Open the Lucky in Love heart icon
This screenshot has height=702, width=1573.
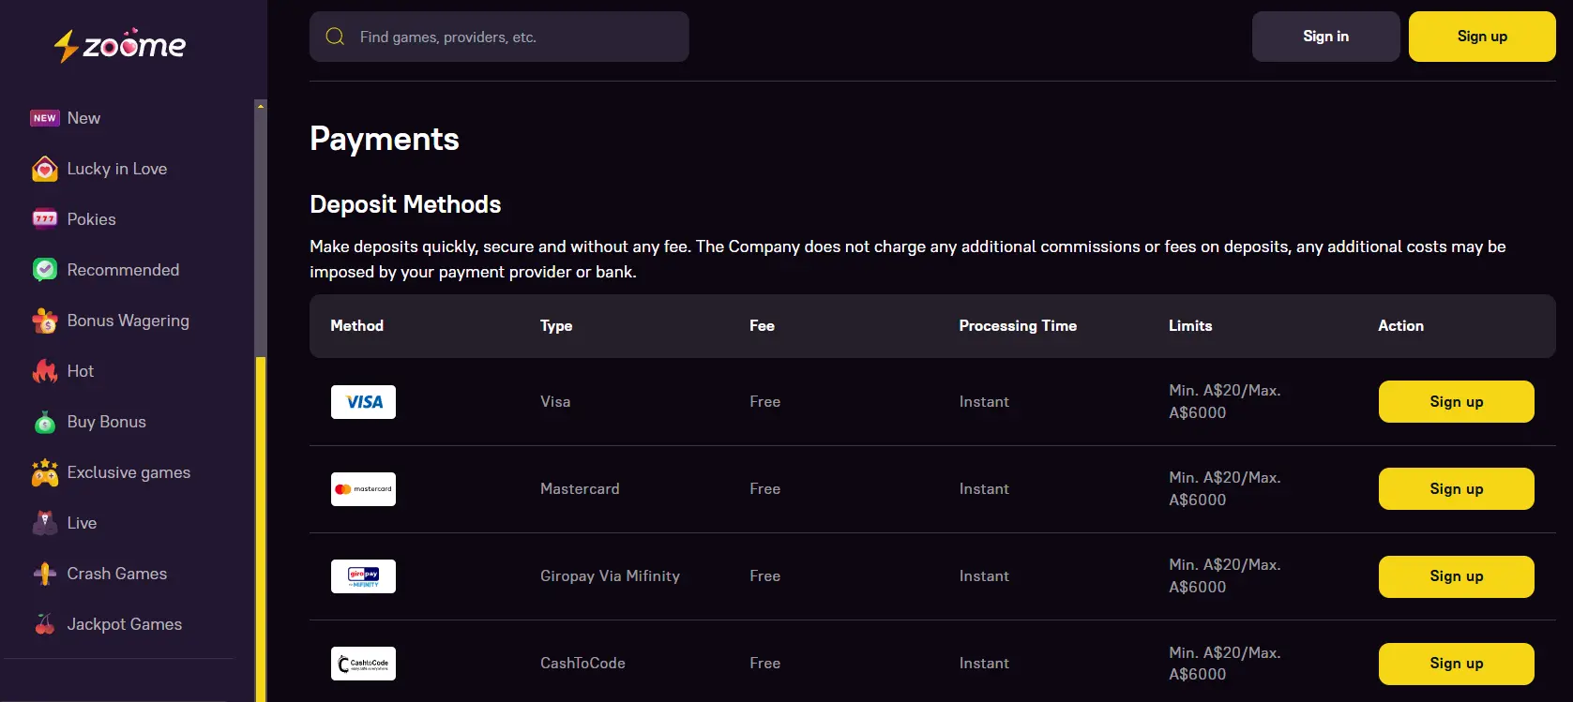tap(44, 169)
